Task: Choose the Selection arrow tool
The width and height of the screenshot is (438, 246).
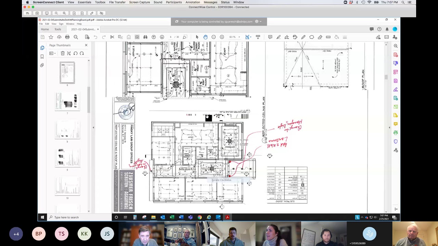Action: coord(197,37)
